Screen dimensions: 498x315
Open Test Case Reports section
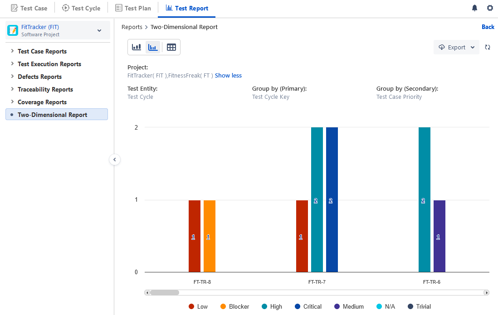click(x=42, y=51)
